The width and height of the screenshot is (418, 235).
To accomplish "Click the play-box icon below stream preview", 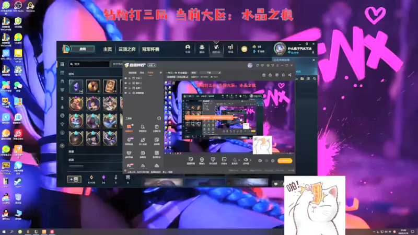I will click(224, 160).
